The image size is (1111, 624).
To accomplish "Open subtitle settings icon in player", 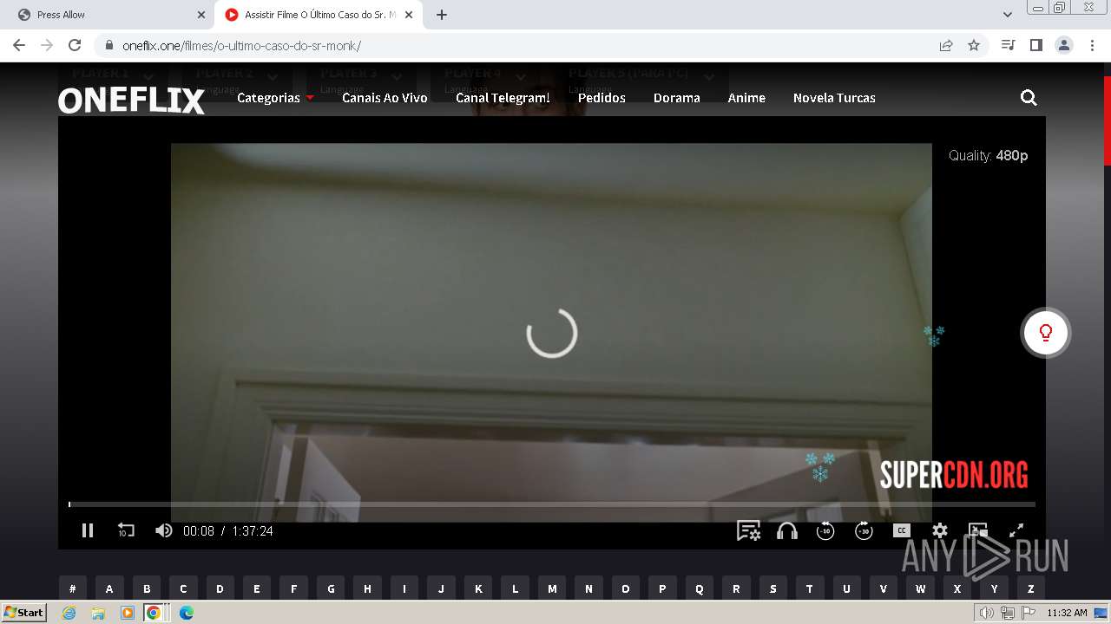I will click(x=748, y=530).
